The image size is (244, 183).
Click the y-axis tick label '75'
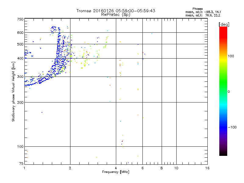click(21, 163)
